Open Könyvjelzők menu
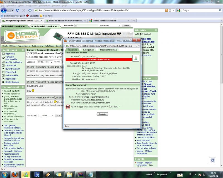The width and height of the screenshot is (223, 178). point(44,6)
